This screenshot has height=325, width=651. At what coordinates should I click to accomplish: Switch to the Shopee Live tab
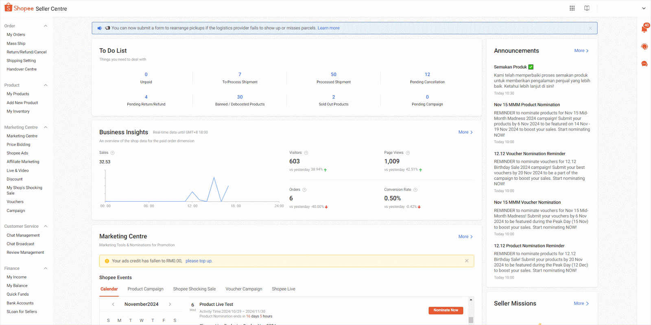click(x=283, y=289)
